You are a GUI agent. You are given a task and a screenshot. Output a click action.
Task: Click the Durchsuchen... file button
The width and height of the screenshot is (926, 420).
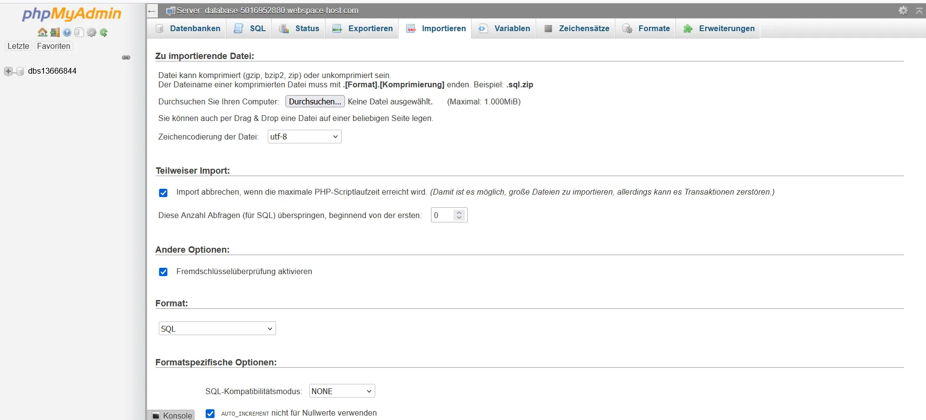tap(315, 101)
